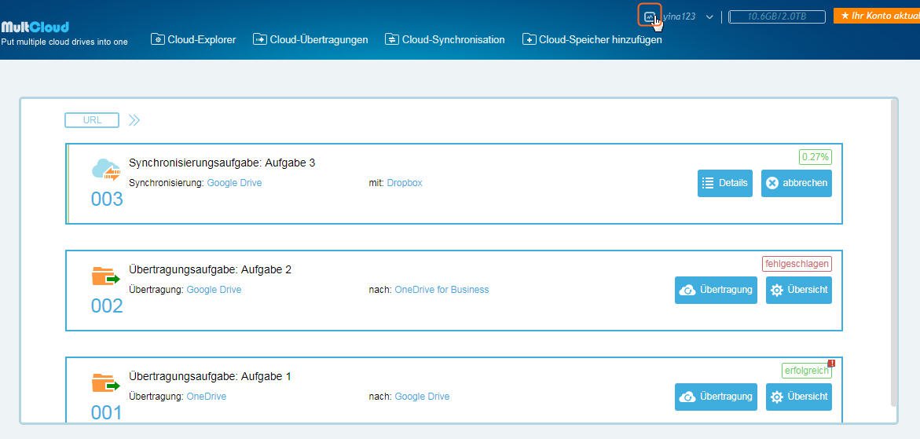This screenshot has height=439, width=920.
Task: Click title Synchronisierungsaufgabe: Aufgabe 3
Action: pyautogui.click(x=222, y=163)
